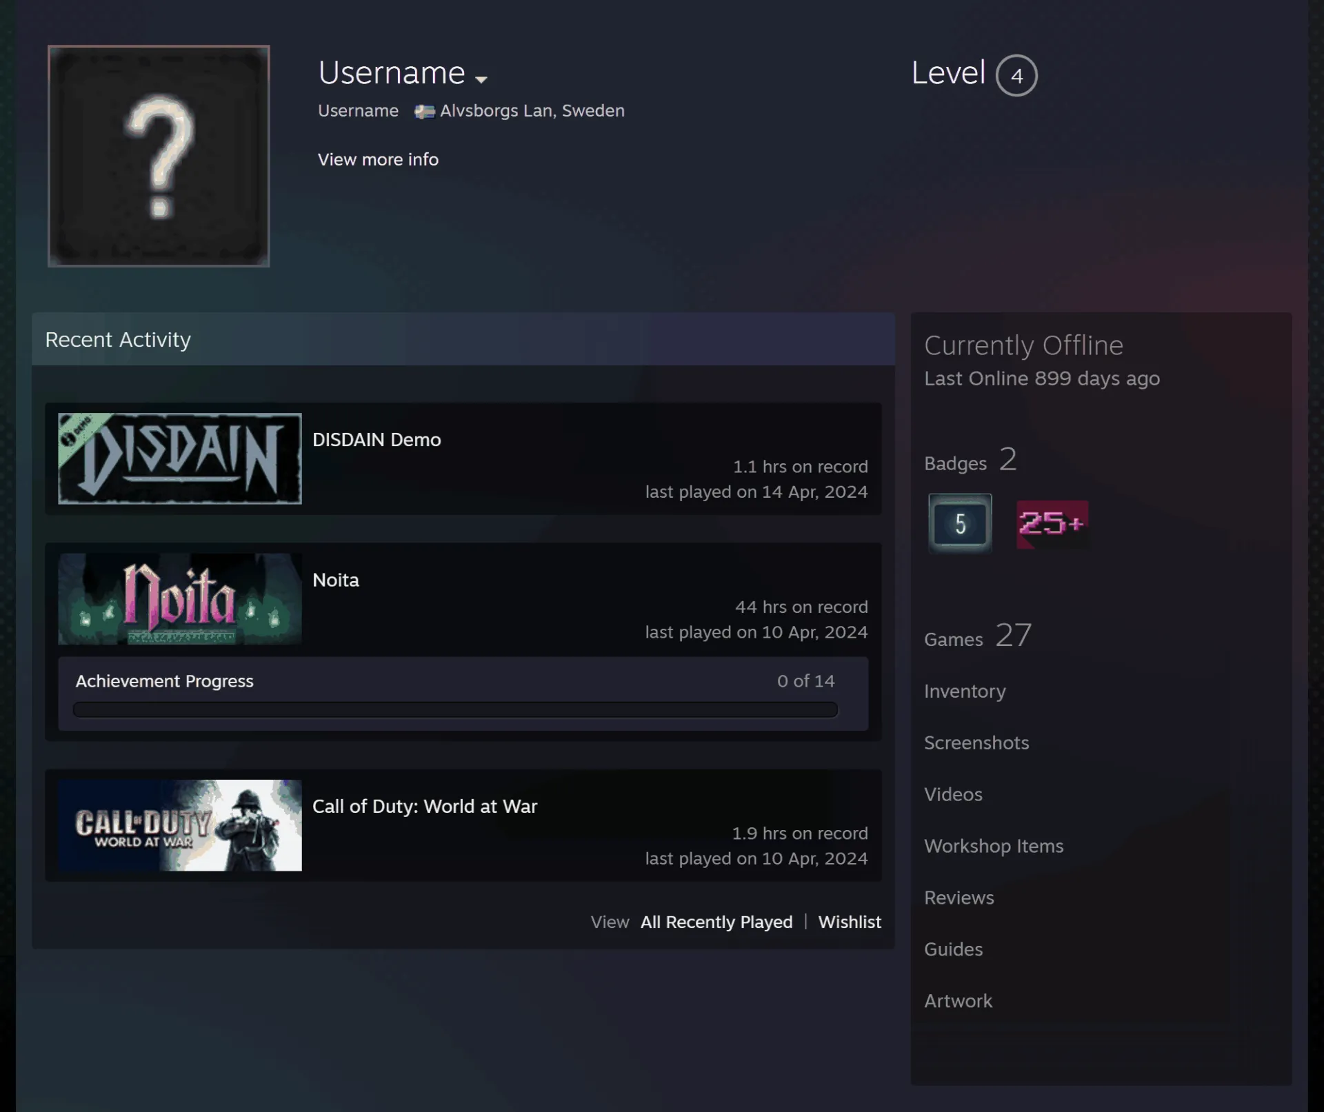The height and width of the screenshot is (1112, 1324).
Task: Click the Years of Service 5 badge icon
Action: (960, 523)
